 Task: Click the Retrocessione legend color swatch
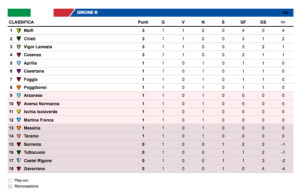tap(10, 186)
